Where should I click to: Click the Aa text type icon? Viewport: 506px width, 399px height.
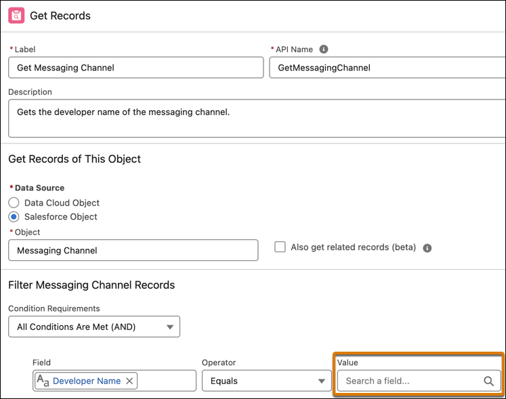[43, 381]
